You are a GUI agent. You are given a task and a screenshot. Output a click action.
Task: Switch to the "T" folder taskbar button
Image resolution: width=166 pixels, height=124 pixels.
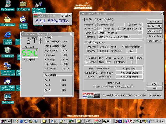[45, 121]
